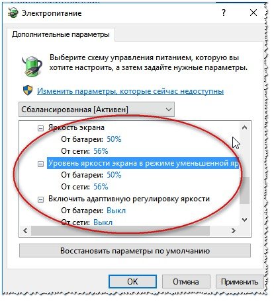Click the vertical scrollbar up arrow
274x301 pixels.
click(x=244, y=127)
